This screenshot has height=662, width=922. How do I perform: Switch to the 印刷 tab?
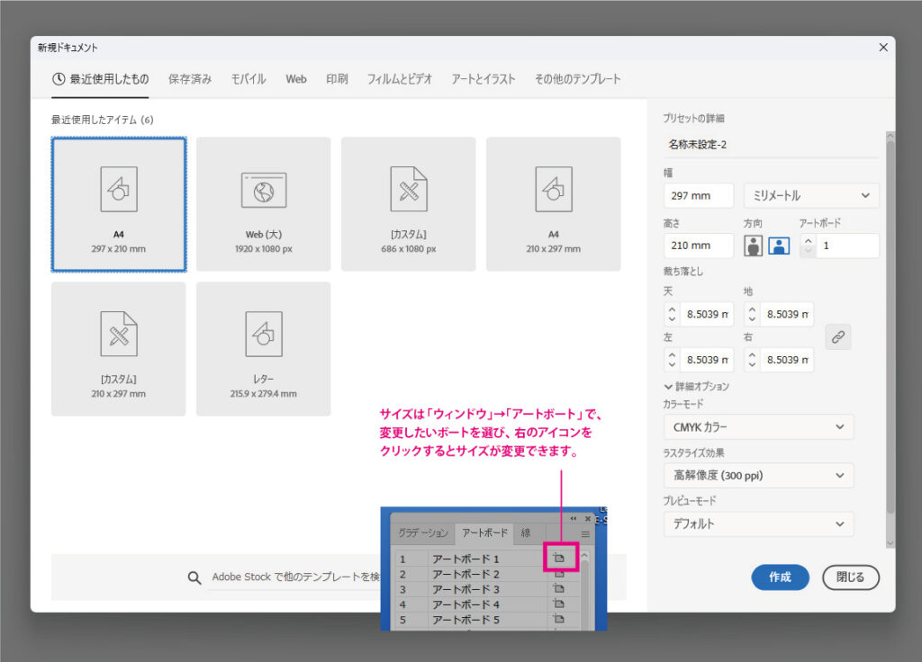[x=337, y=79]
